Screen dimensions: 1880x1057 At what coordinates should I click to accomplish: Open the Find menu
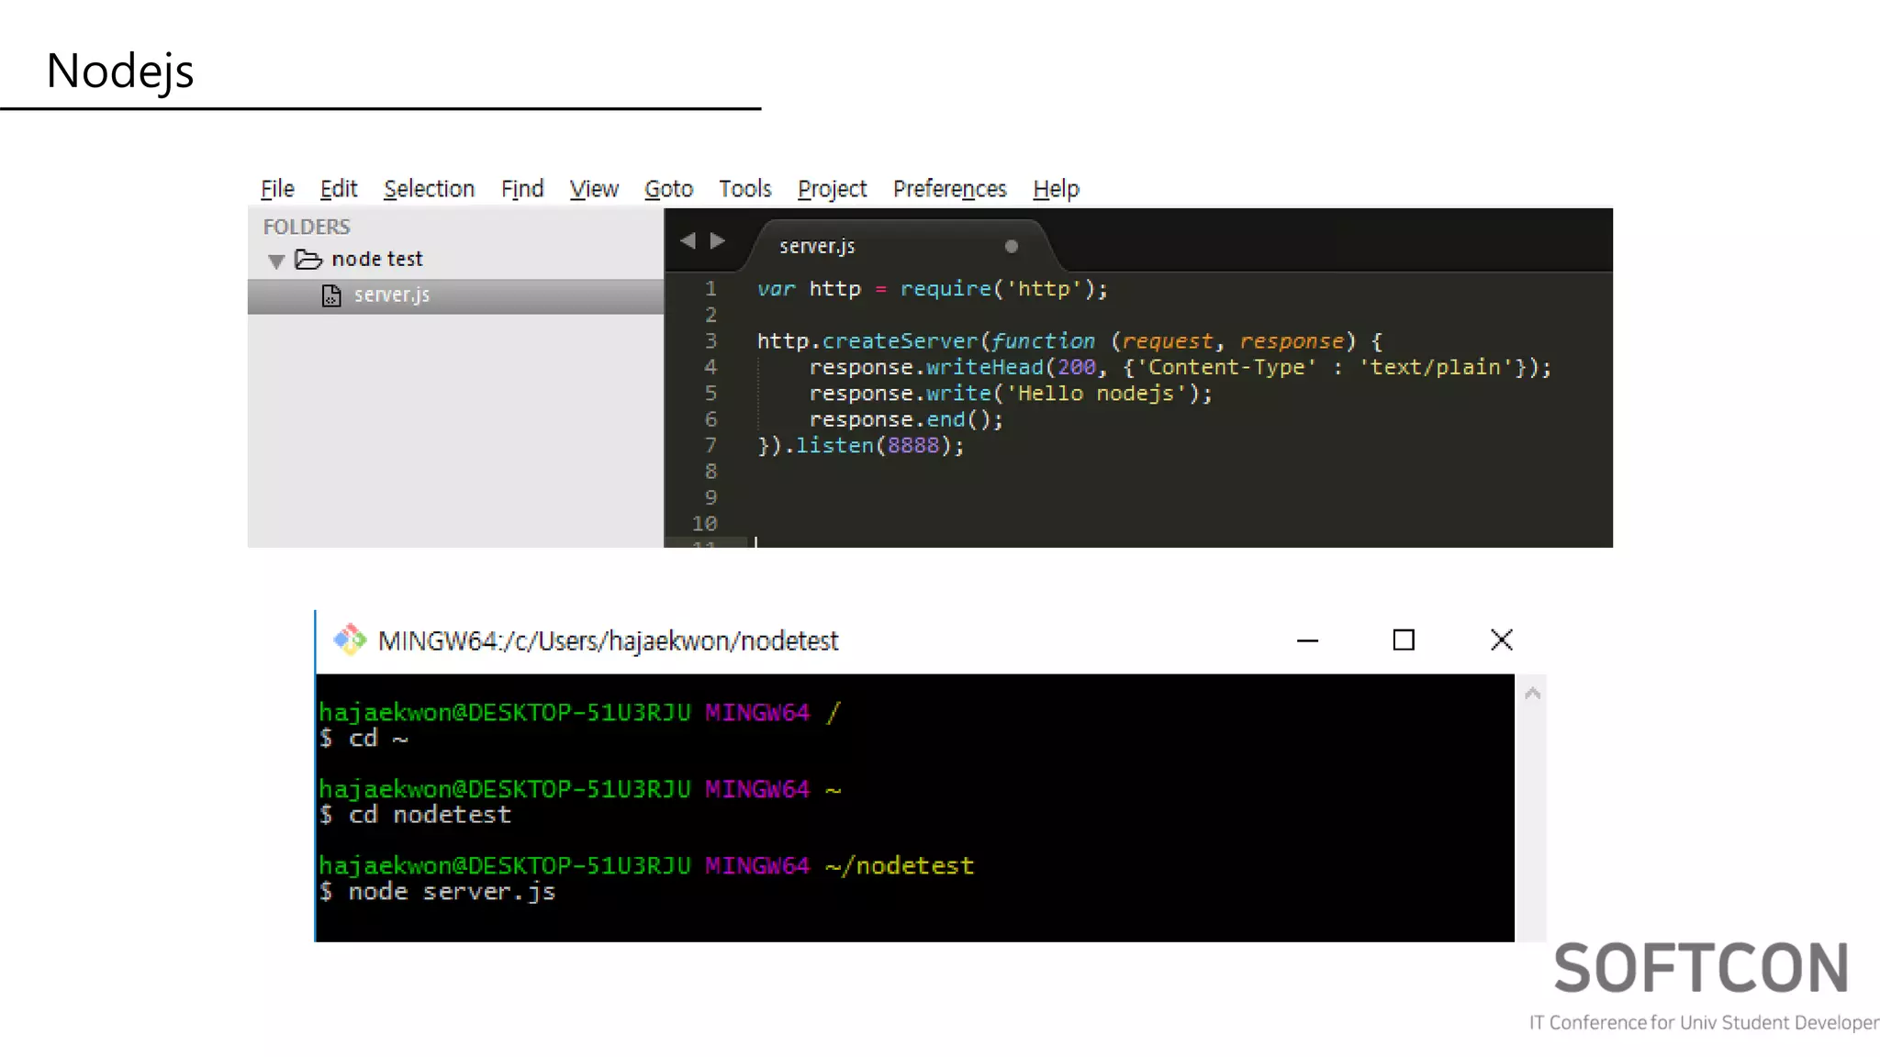click(x=522, y=188)
